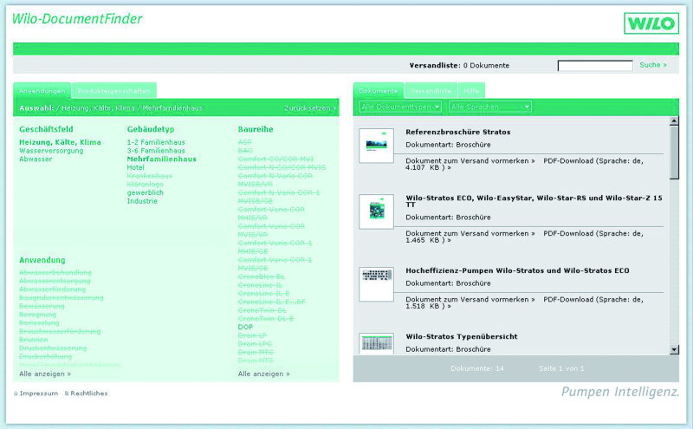This screenshot has height=429, width=693.
Task: Select Industrie building type
Action: (x=142, y=201)
